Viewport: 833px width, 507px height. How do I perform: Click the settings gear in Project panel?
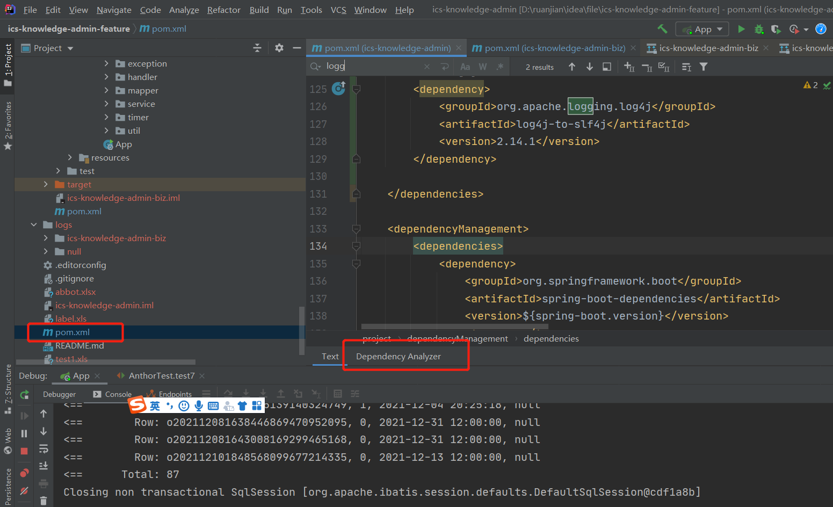point(279,48)
